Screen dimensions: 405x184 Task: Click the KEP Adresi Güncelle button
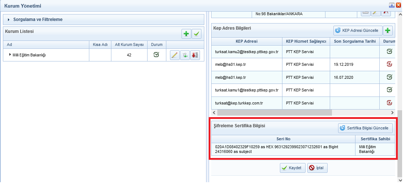pyautogui.click(x=358, y=30)
